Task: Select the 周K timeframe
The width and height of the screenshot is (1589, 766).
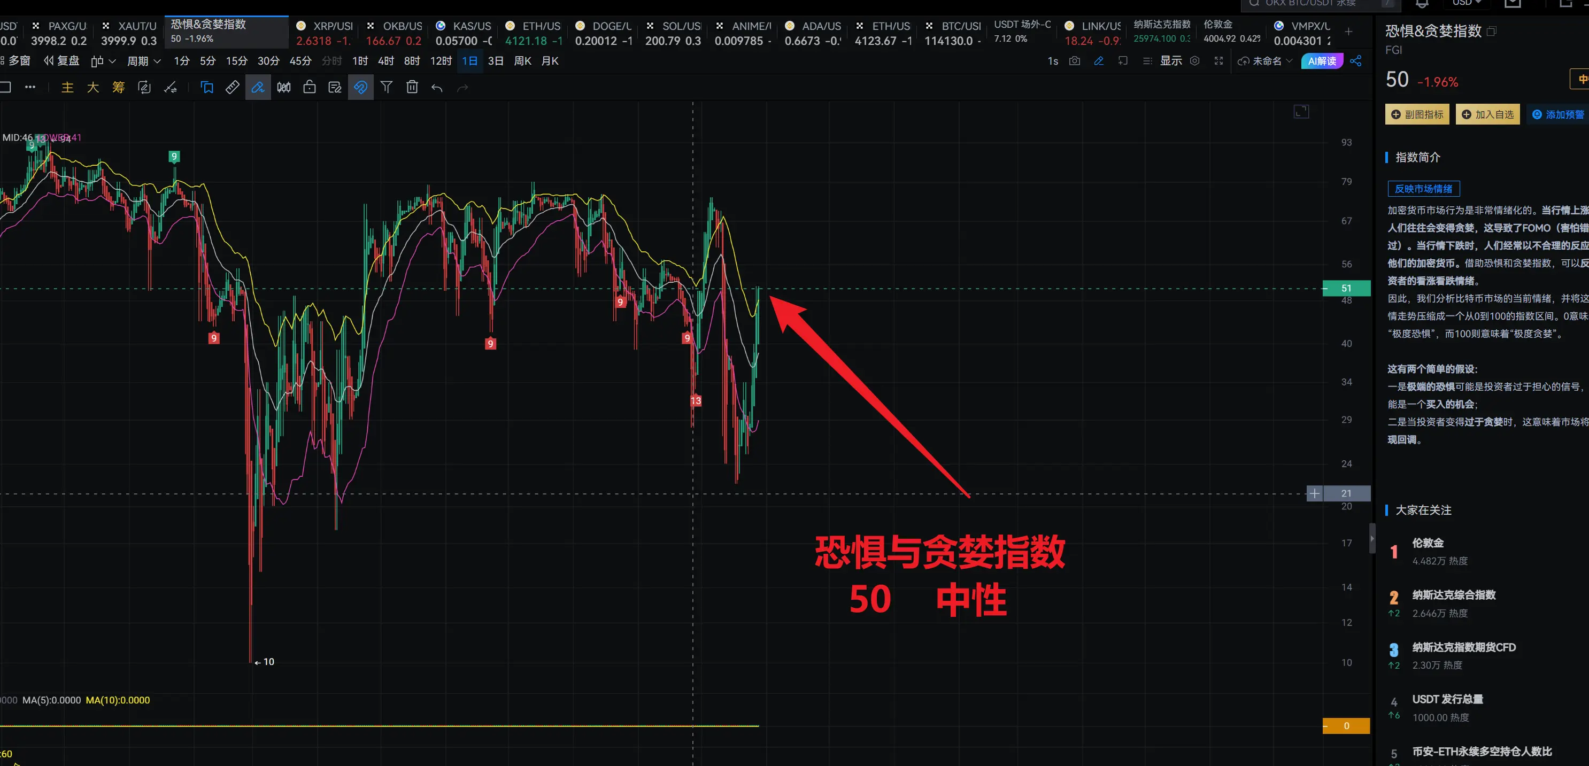Action: 522,61
